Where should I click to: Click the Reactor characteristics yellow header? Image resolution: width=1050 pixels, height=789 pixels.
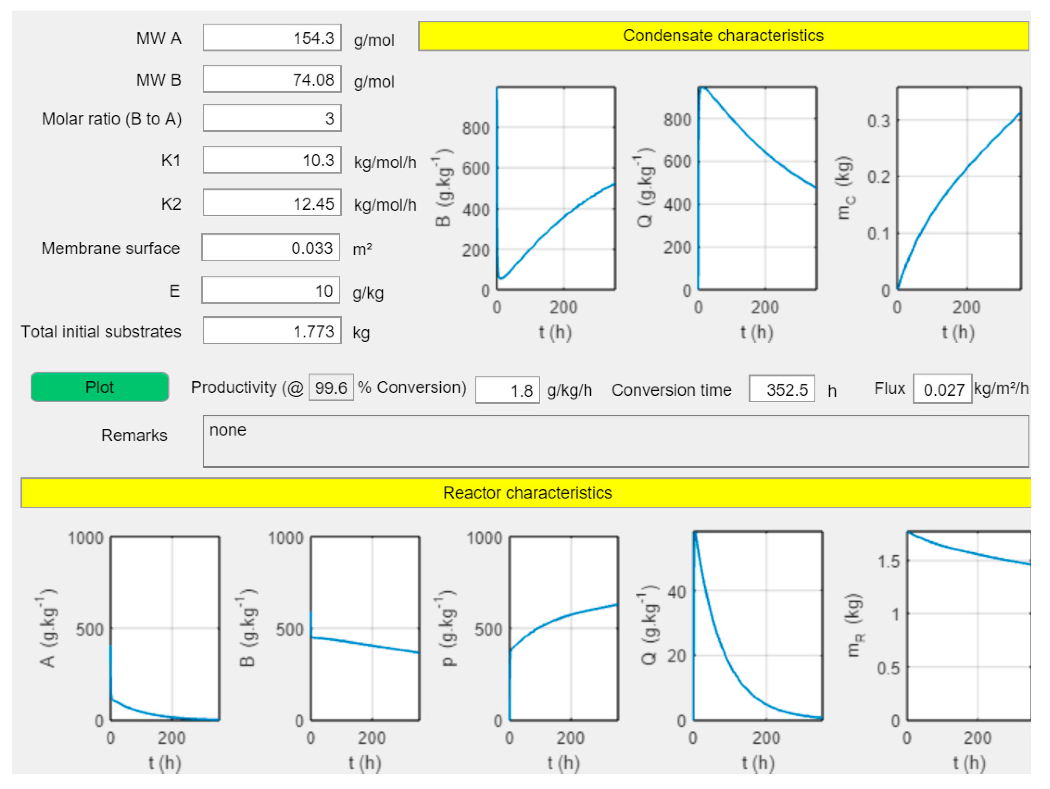pos(526,492)
